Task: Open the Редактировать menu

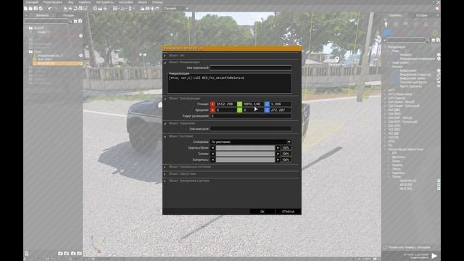Action: [x=53, y=2]
